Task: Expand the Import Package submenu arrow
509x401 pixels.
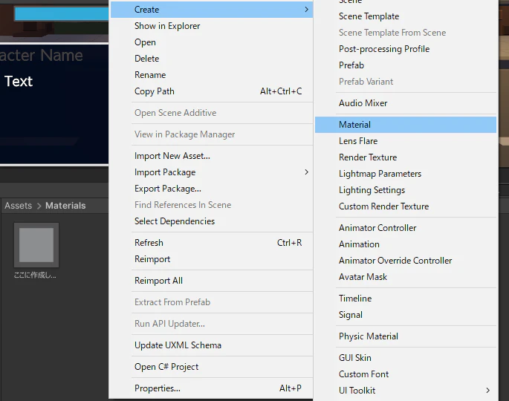Action: click(306, 172)
